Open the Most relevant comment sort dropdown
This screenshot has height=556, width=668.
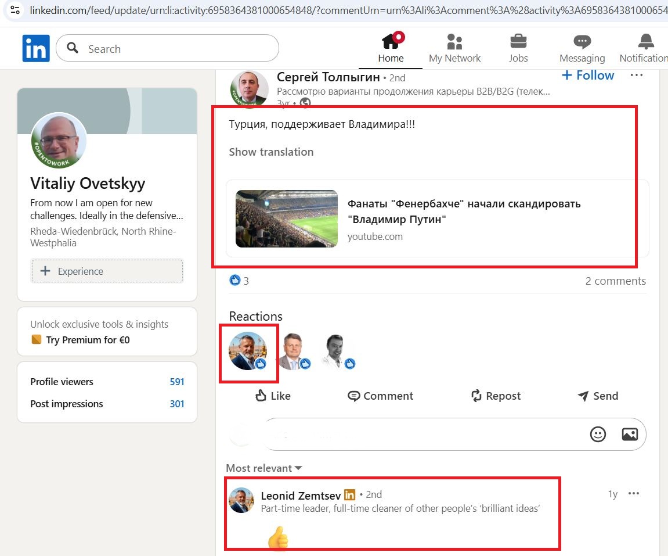pyautogui.click(x=261, y=468)
